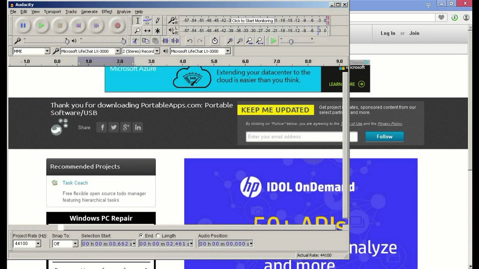Image resolution: width=479 pixels, height=269 pixels.
Task: Select the Zoom magnifier tool
Action: pyautogui.click(x=138, y=31)
